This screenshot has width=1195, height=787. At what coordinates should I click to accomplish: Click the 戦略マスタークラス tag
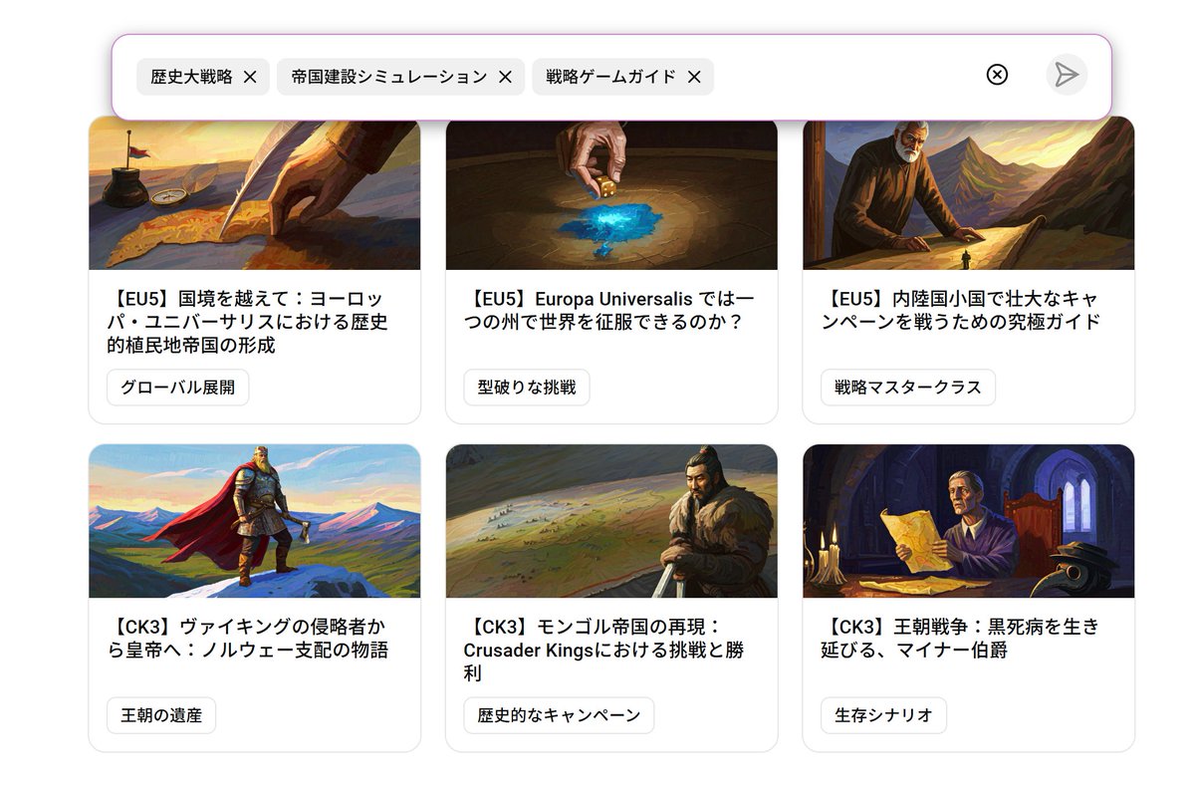pos(908,388)
